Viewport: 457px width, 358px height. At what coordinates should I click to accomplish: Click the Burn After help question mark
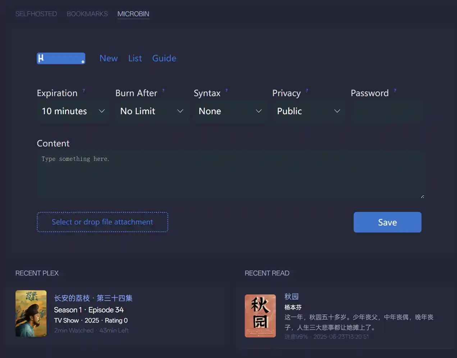(163, 90)
